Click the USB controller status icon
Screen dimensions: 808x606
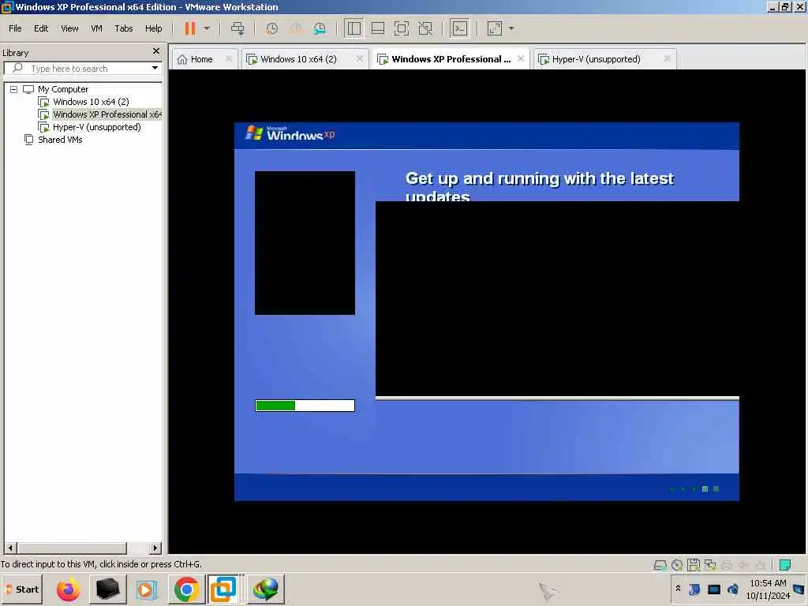tap(760, 565)
